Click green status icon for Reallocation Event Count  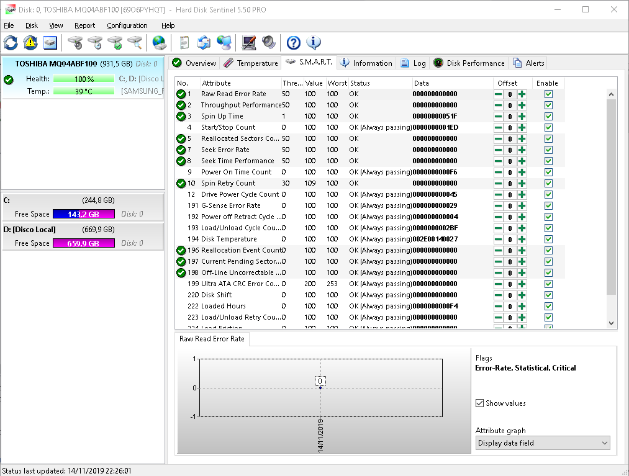[x=181, y=251]
